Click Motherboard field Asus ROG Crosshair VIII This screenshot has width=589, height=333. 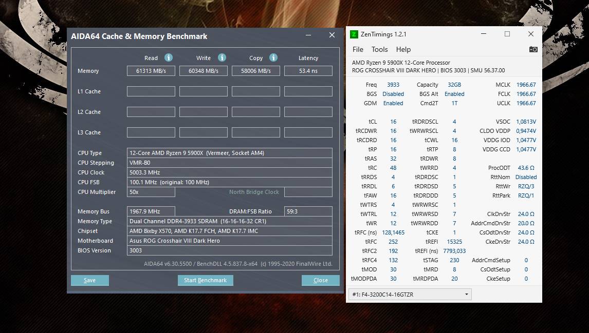[x=230, y=241]
